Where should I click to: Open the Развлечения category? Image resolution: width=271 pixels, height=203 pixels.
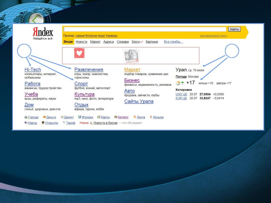click(x=89, y=70)
